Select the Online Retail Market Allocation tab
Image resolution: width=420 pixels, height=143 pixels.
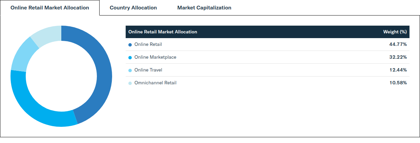(x=50, y=7)
